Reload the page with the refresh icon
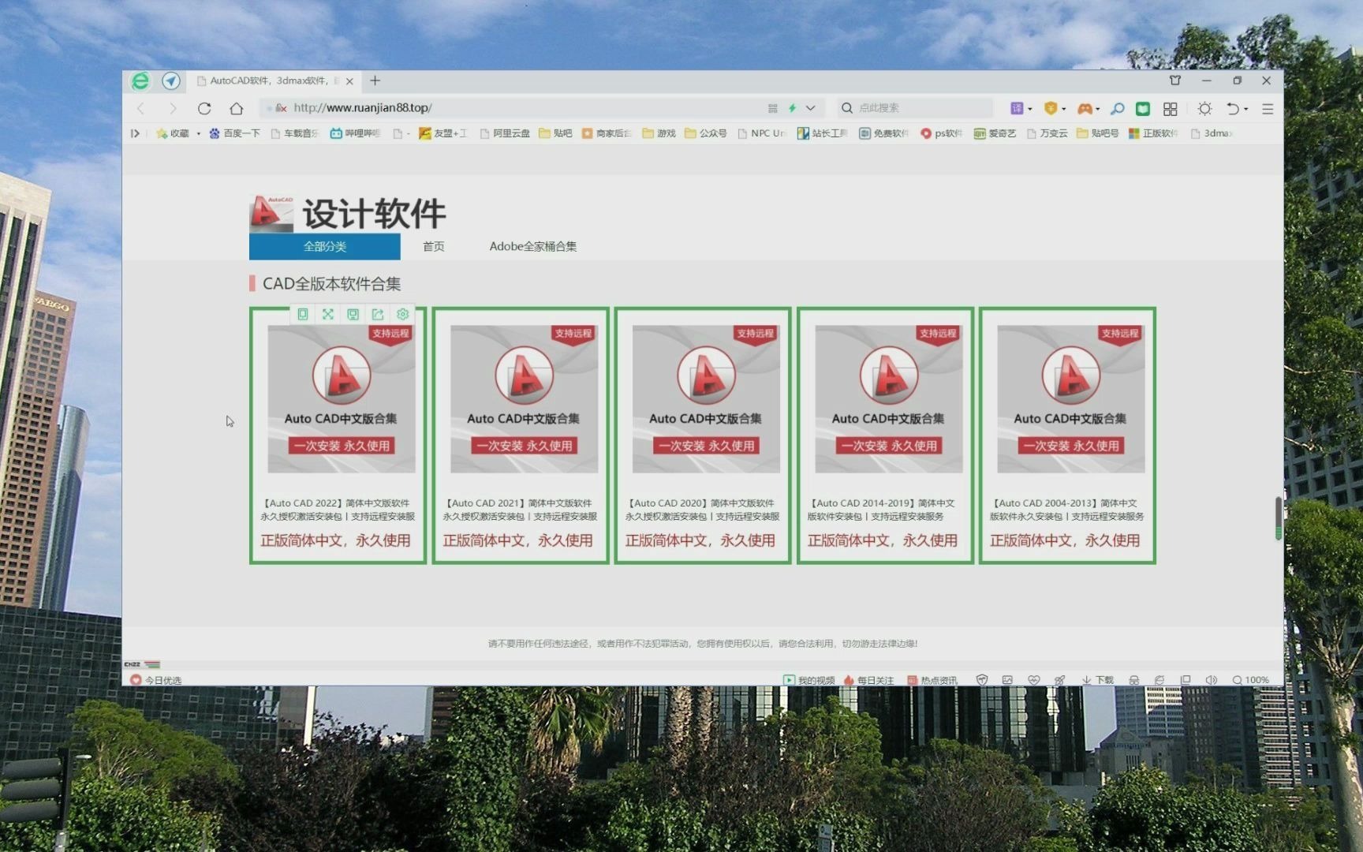This screenshot has width=1363, height=852. (204, 108)
